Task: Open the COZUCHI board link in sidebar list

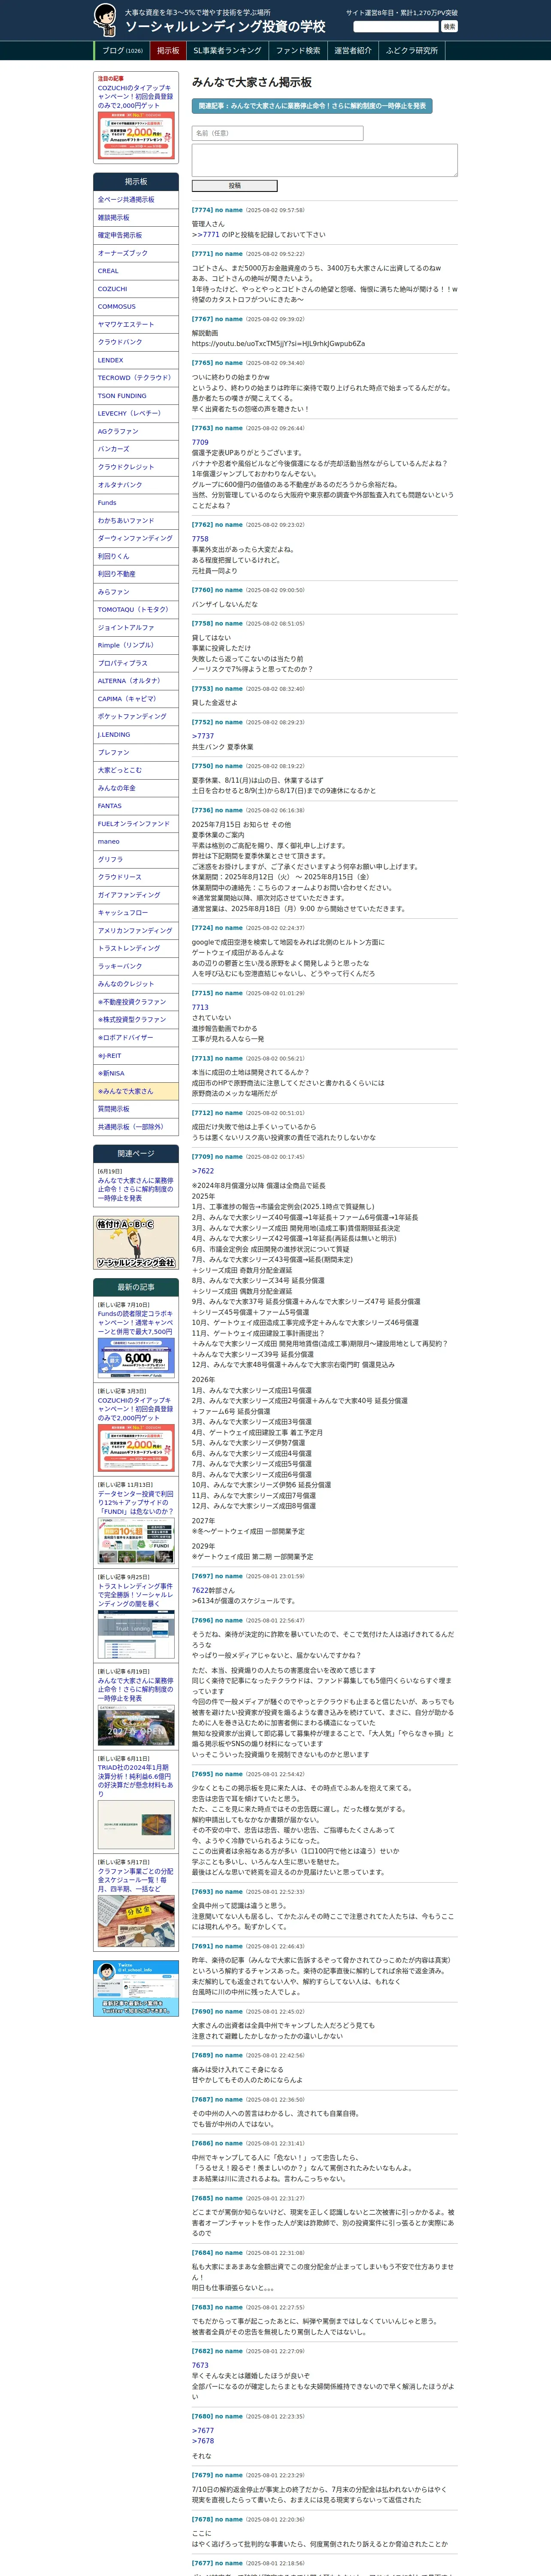Action: coord(136,289)
